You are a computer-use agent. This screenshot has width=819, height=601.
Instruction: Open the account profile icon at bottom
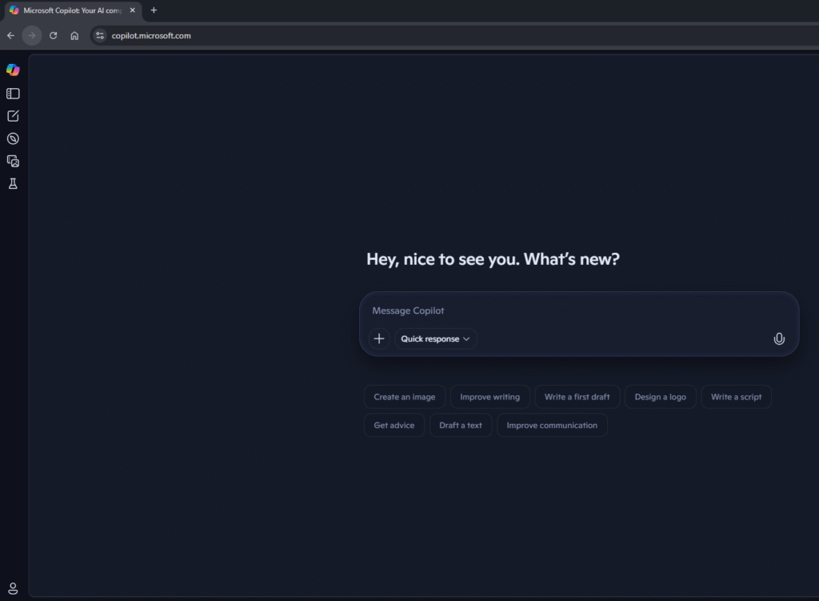coord(13,589)
